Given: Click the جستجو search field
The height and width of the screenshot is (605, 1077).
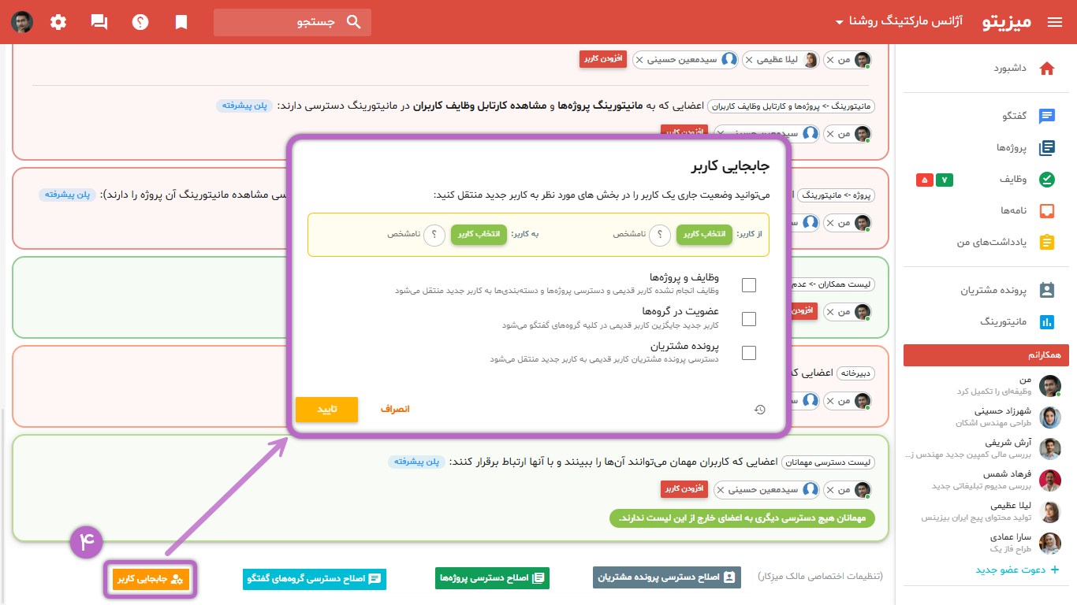Looking at the screenshot, I should coord(293,22).
